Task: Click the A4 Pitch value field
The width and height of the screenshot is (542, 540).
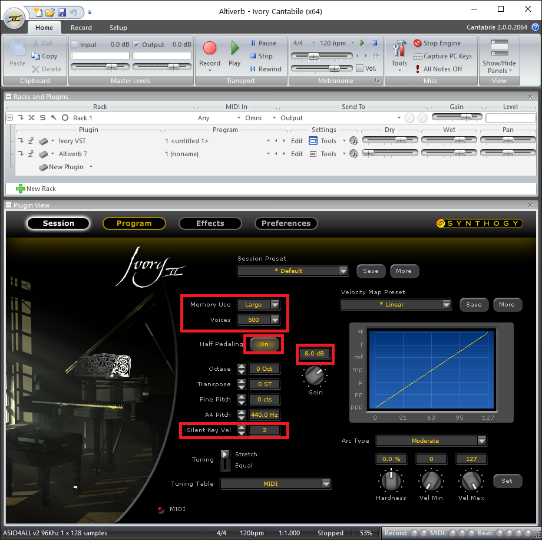Action: (265, 414)
